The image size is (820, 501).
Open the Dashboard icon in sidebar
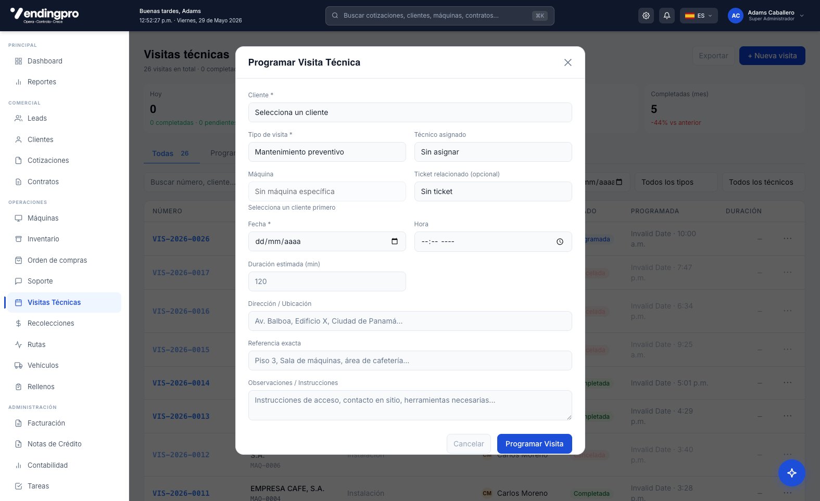click(18, 61)
